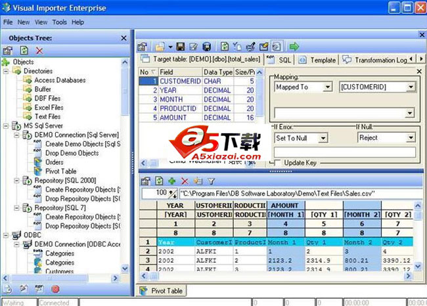
Task: Click the green refresh page icon in main toolbar
Action: point(225,47)
